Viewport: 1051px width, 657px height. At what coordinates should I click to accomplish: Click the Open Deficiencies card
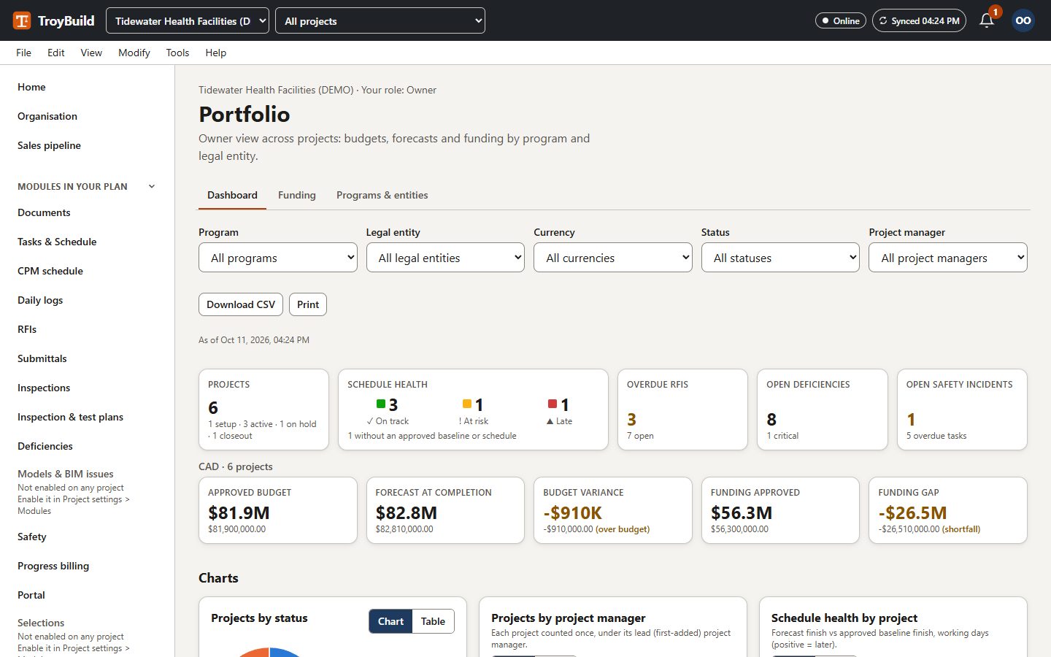823,410
